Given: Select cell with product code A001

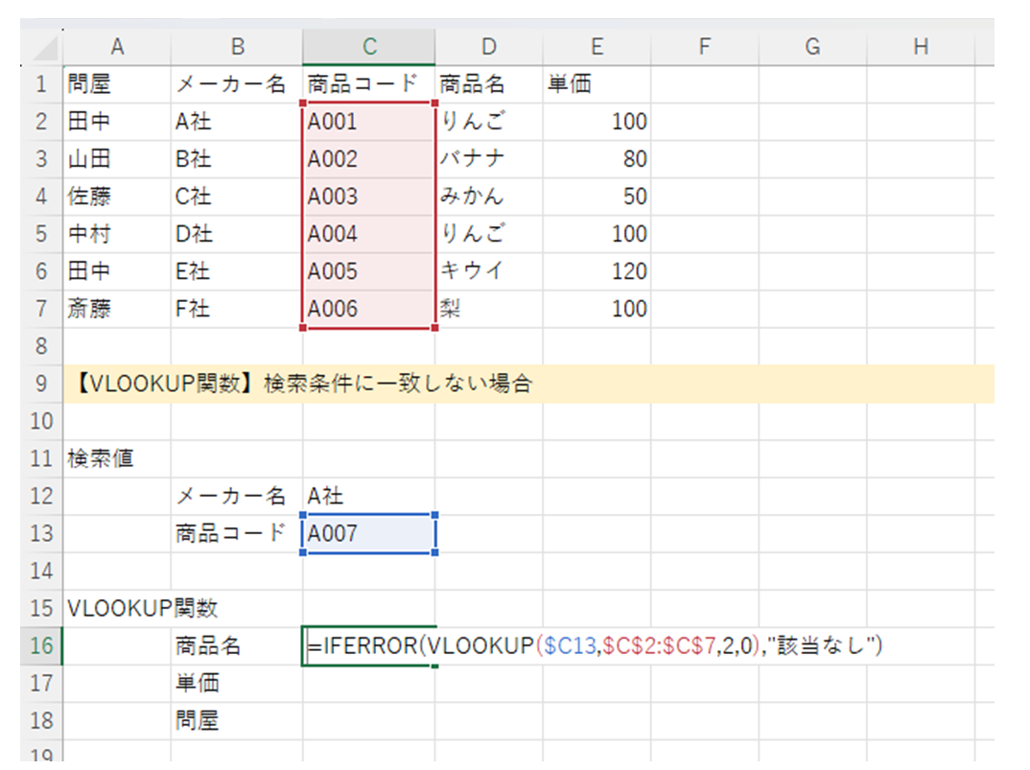Looking at the screenshot, I should point(369,122).
